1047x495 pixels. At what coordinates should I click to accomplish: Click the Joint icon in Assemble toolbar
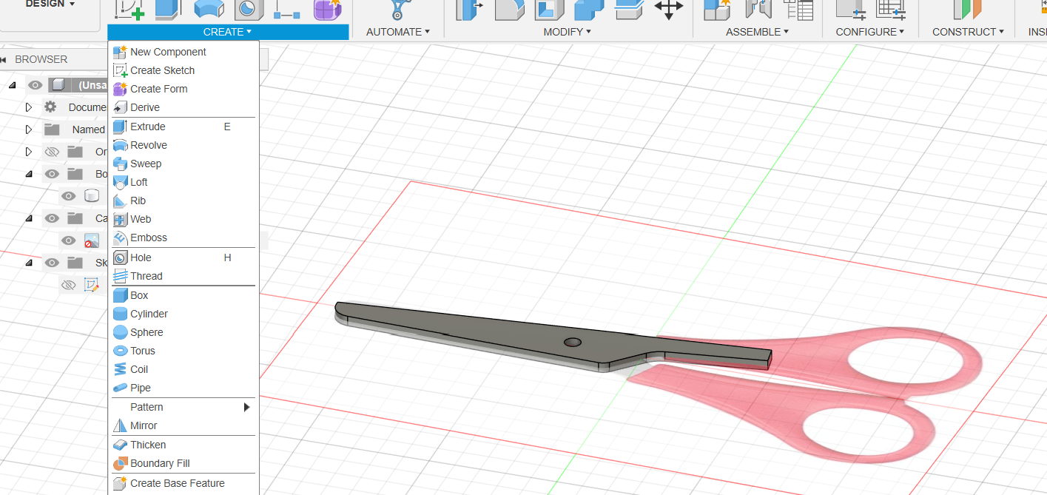(x=758, y=8)
